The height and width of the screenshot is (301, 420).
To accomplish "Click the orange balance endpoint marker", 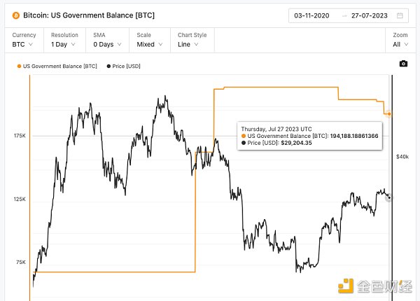I will click(x=390, y=113).
